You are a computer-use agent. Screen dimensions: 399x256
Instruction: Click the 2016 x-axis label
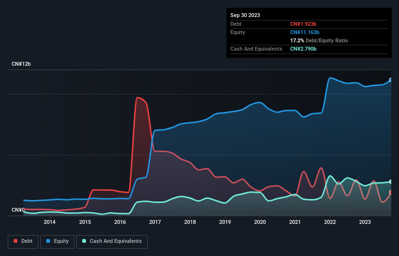(x=120, y=222)
